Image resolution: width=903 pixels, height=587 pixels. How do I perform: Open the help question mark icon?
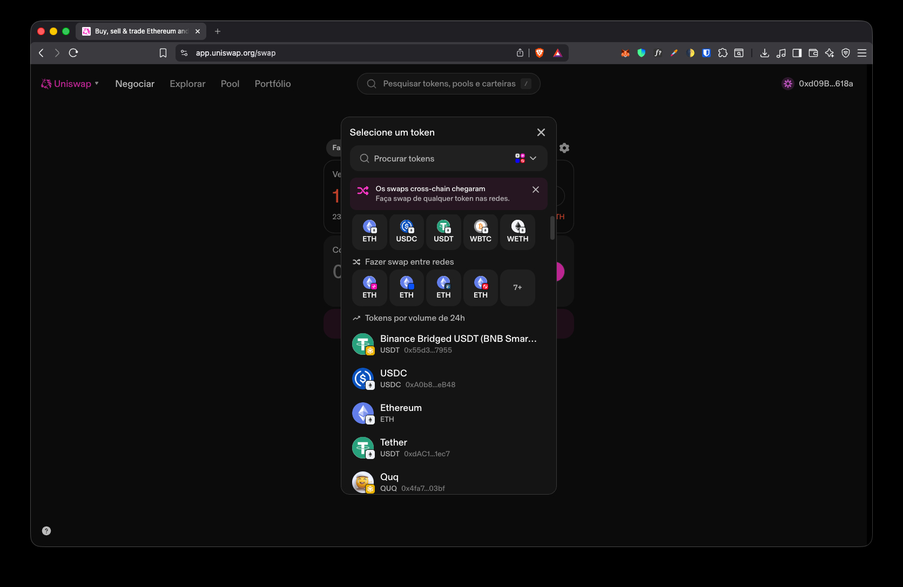(x=46, y=531)
